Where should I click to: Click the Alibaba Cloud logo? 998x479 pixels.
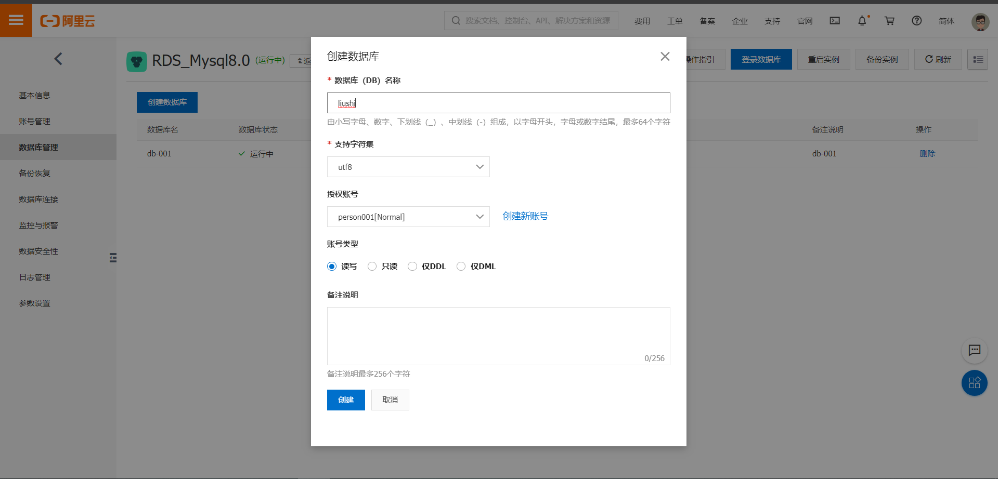pyautogui.click(x=68, y=21)
